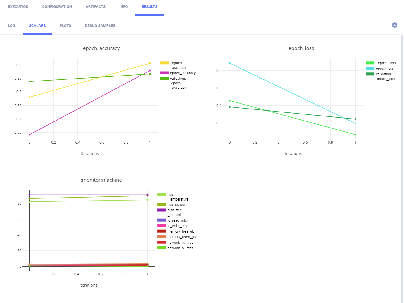This screenshot has height=303, width=404.
Task: Select the Info tab
Action: (123, 7)
